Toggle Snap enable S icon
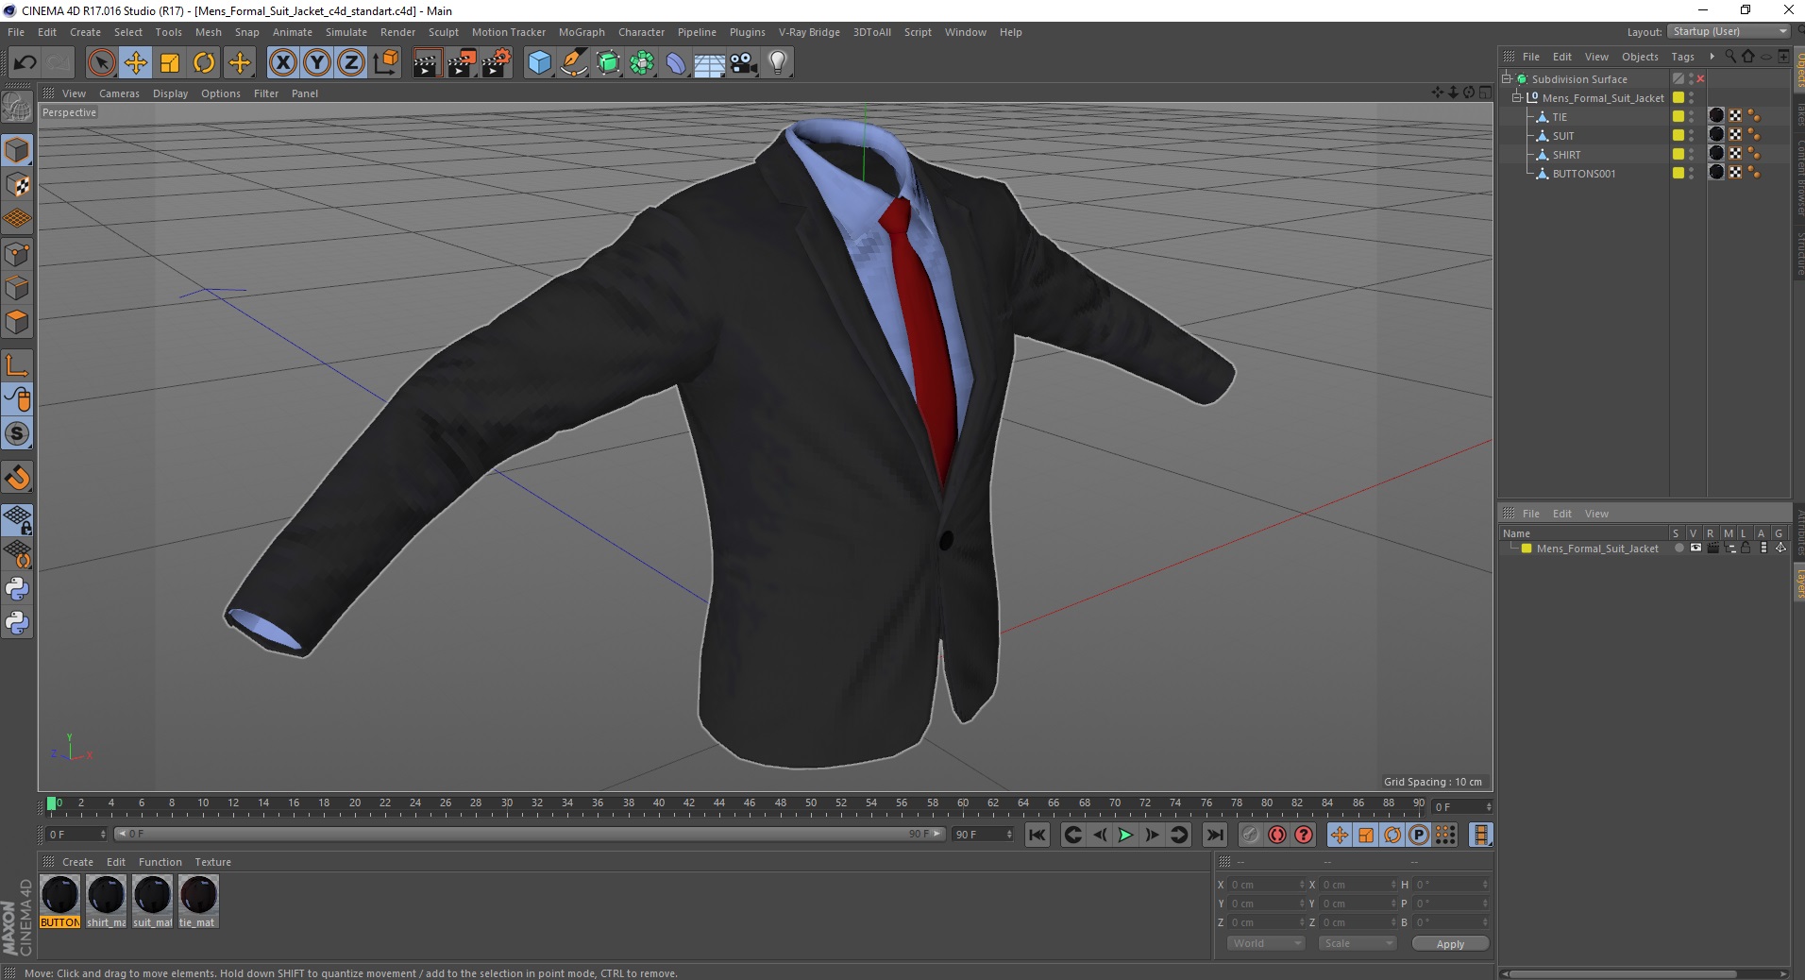Screen dimensions: 1805x980 (17, 433)
